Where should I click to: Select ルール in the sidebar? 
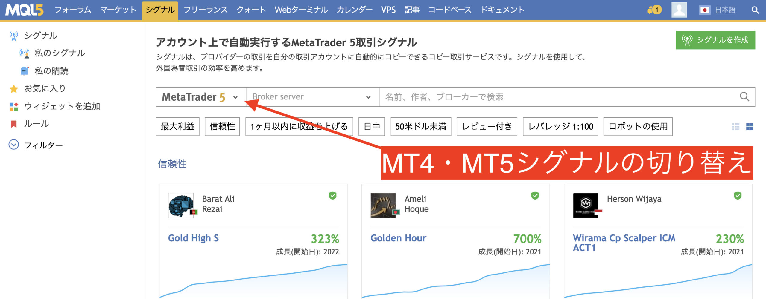point(37,124)
